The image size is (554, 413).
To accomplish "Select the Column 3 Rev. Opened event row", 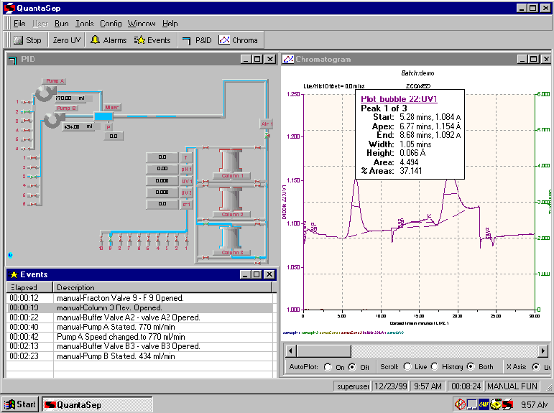I will click(x=108, y=307).
